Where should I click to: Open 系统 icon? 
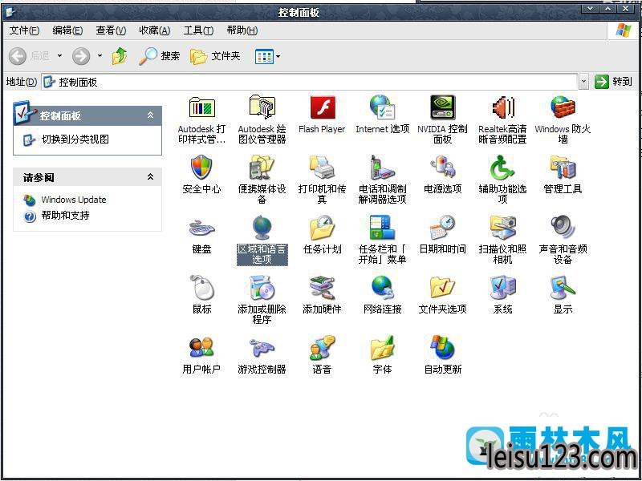coord(503,288)
